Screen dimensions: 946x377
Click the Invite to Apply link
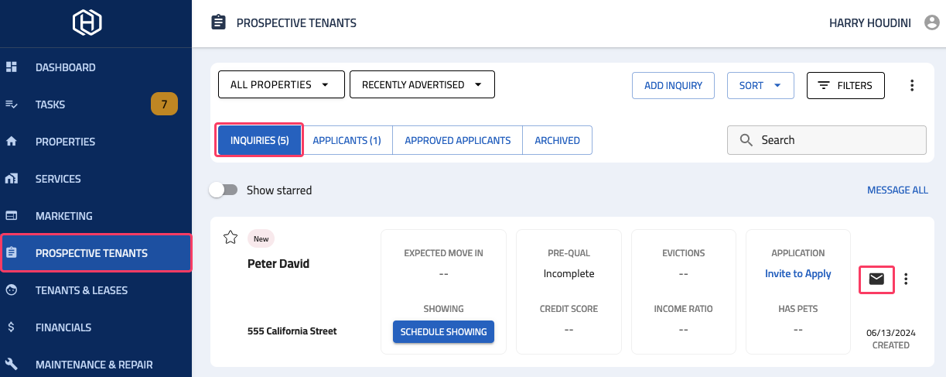pos(798,273)
